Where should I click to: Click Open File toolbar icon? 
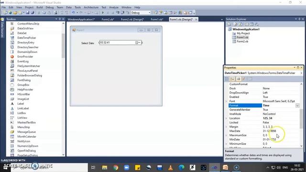click(15, 13)
